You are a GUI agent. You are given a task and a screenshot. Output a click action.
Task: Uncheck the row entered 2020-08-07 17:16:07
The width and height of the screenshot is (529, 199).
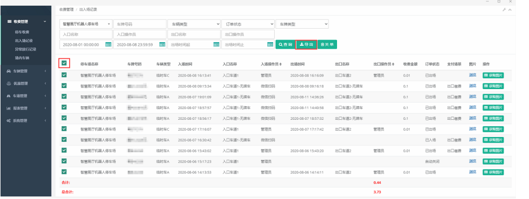[x=64, y=129]
